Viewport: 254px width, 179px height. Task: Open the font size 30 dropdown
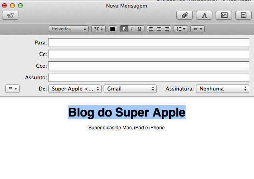[98, 29]
